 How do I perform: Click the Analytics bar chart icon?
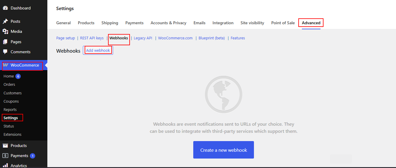pos(5,166)
